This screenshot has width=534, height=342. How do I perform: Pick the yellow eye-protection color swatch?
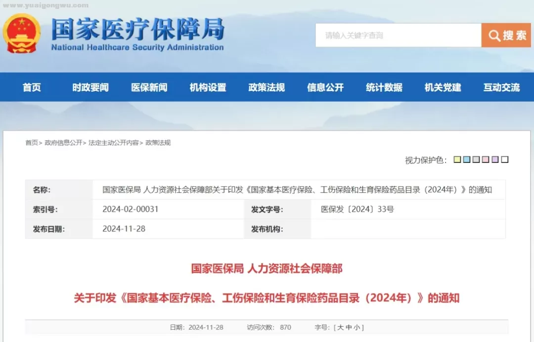(457, 159)
